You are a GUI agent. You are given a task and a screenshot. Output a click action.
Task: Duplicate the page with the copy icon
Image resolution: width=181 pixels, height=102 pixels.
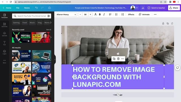168,24
